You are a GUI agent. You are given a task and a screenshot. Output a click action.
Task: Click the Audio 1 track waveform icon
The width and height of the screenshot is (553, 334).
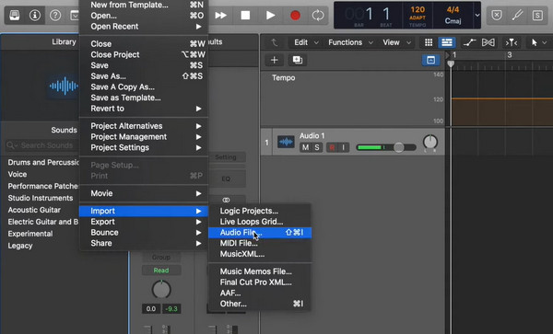click(286, 142)
